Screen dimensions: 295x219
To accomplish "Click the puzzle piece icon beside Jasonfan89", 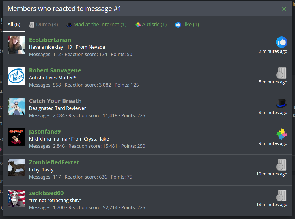I will [x=281, y=134].
